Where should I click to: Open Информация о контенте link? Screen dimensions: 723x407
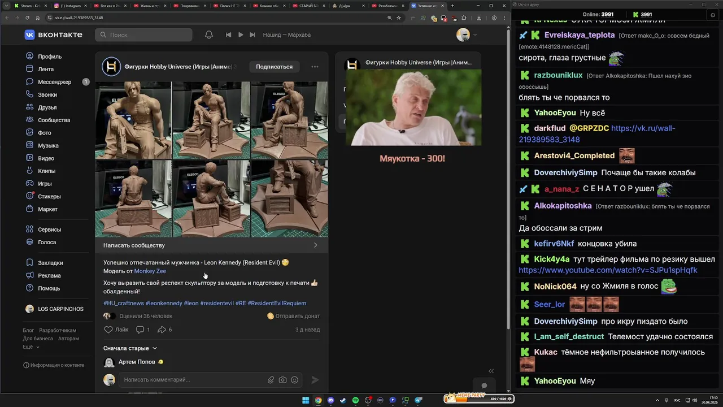tap(54, 365)
